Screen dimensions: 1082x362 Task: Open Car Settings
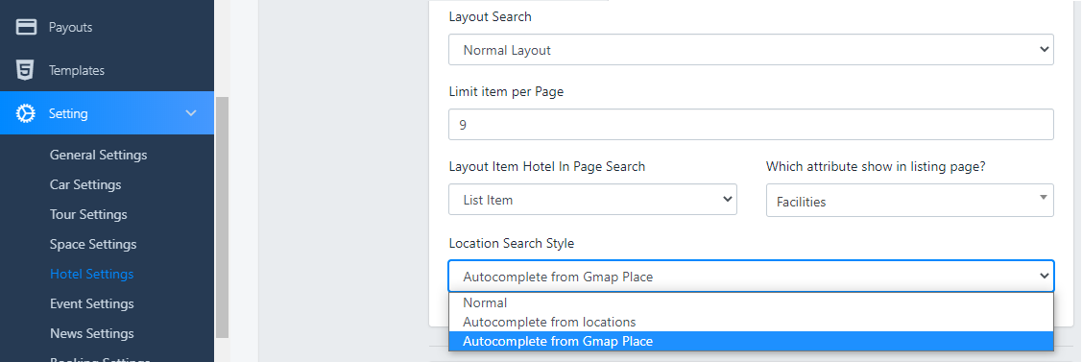click(85, 184)
